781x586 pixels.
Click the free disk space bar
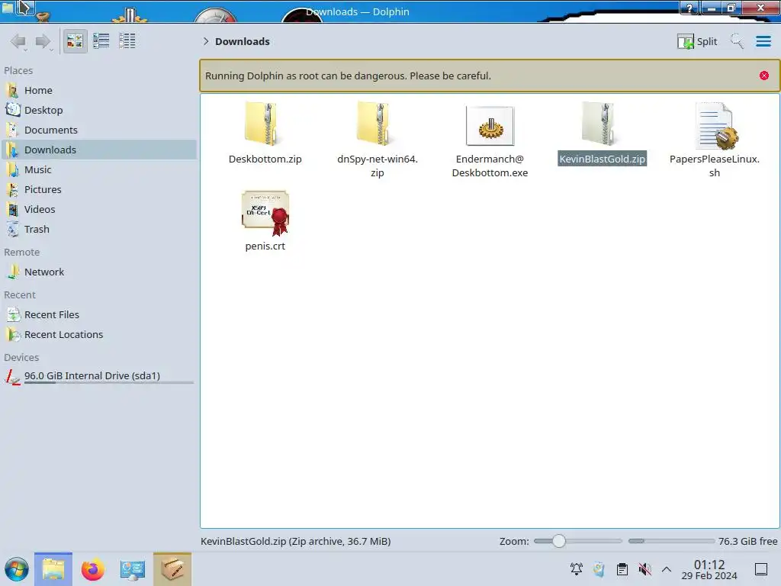pyautogui.click(x=671, y=541)
